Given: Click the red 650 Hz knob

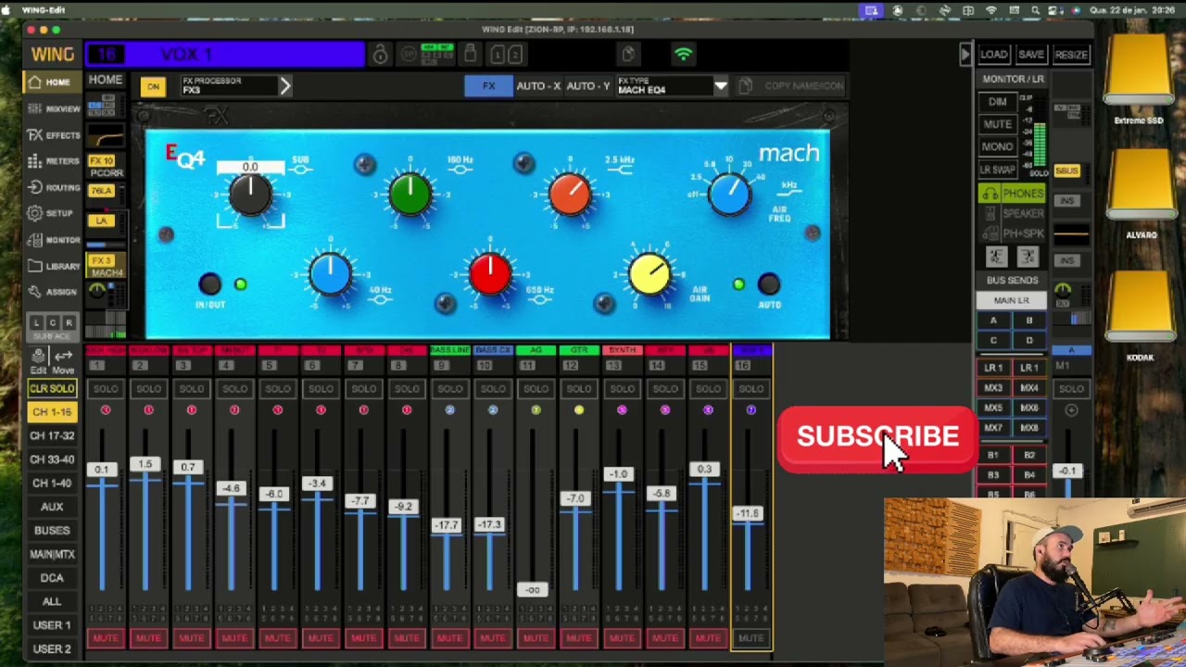Looking at the screenshot, I should [x=489, y=275].
